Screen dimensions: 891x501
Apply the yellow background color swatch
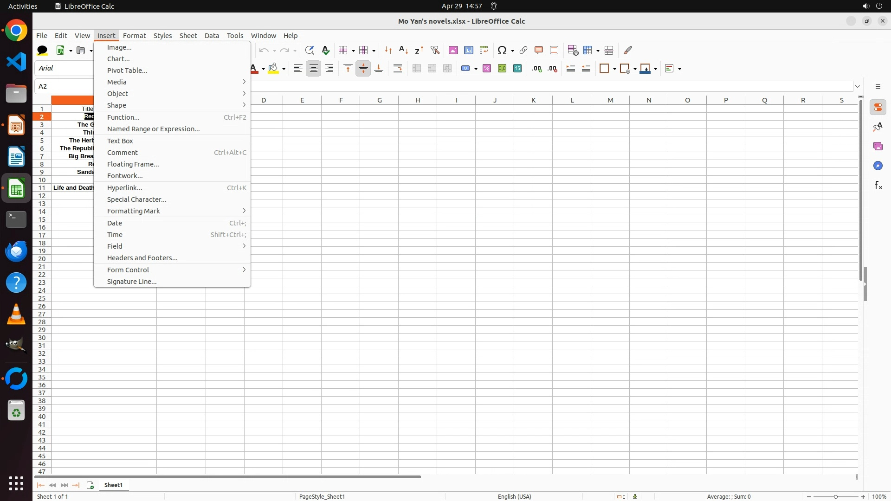point(273,69)
